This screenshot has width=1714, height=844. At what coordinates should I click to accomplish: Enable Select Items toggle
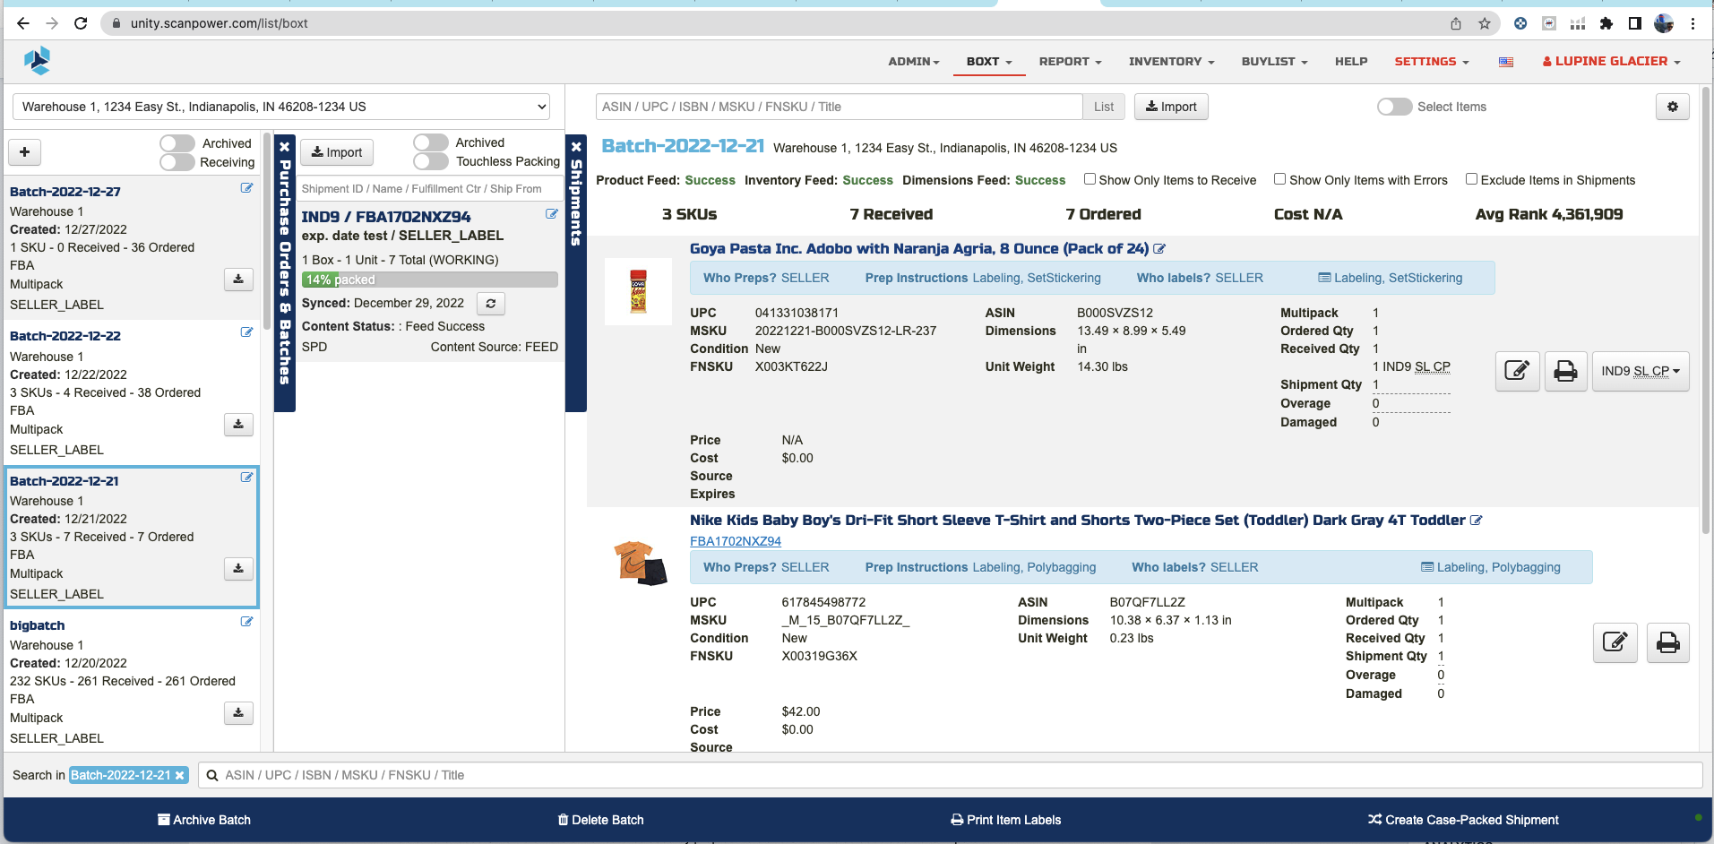(1395, 107)
